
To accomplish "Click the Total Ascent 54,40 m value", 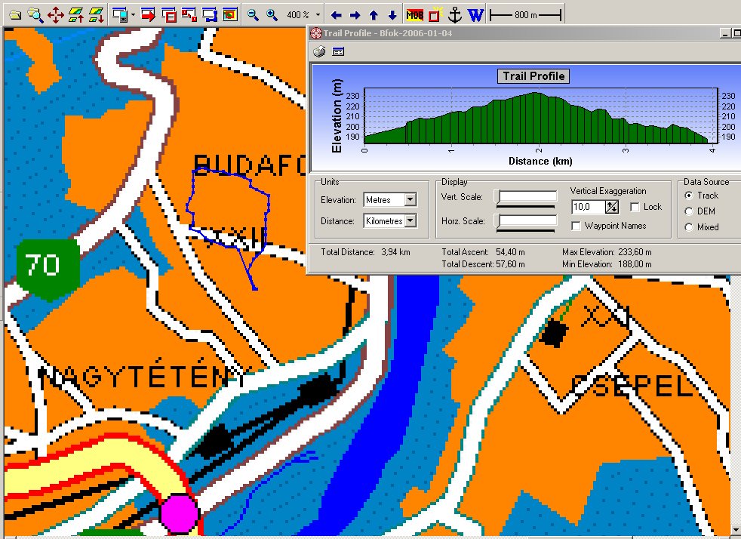I will pos(510,252).
